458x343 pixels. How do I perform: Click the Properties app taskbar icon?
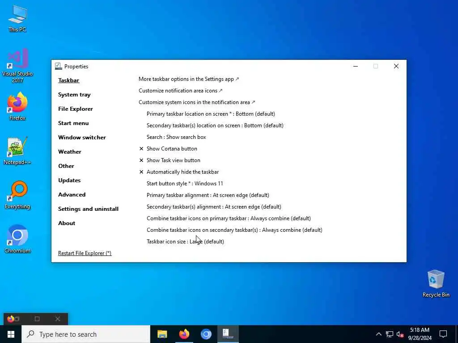tap(228, 334)
